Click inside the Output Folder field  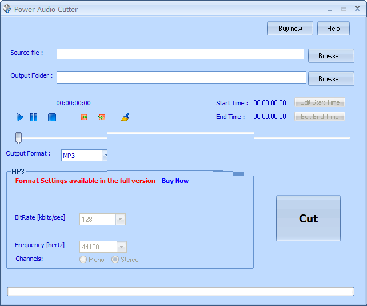point(181,77)
